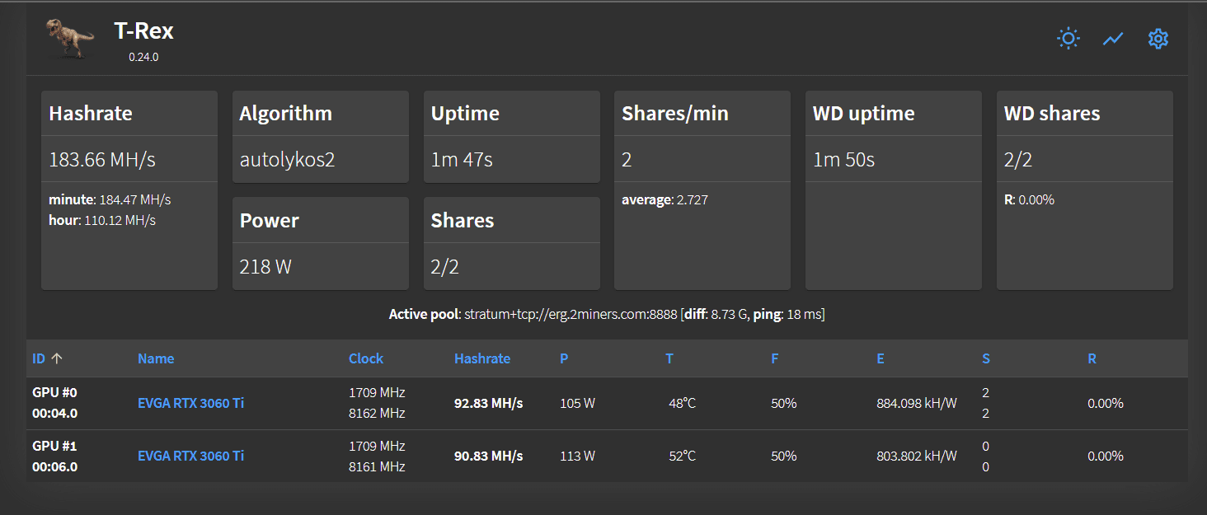Click the T-Rex title text
The width and height of the screenshot is (1207, 515).
pyautogui.click(x=143, y=31)
